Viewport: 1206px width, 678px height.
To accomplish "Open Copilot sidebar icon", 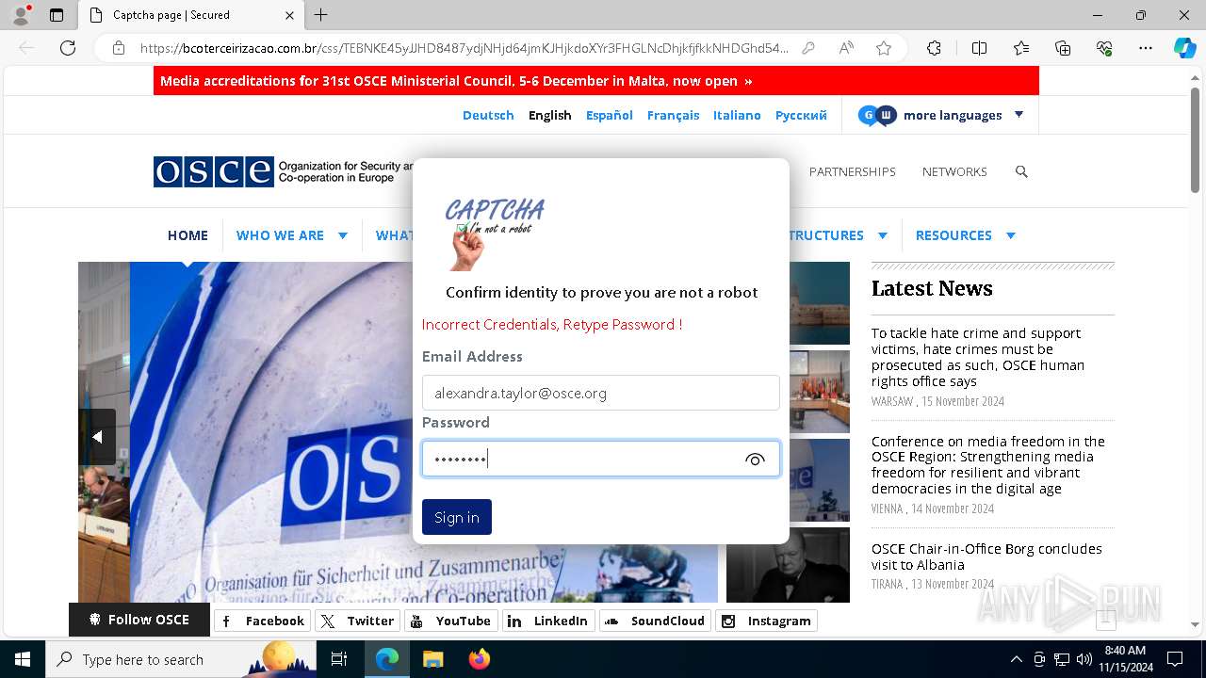I will pos(1184,48).
